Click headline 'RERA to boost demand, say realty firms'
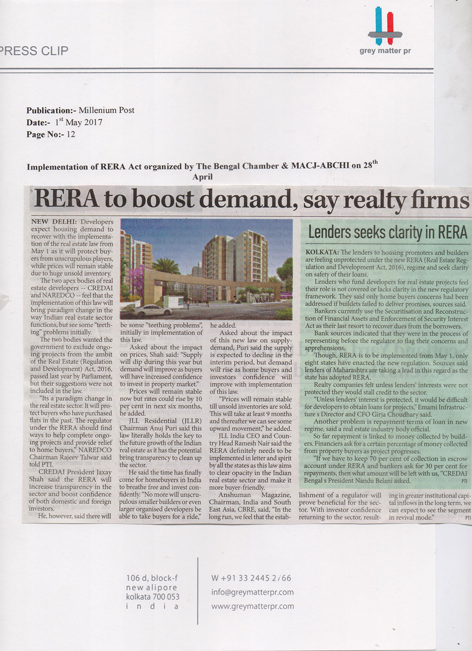The height and width of the screenshot is (651, 472). click(x=252, y=199)
